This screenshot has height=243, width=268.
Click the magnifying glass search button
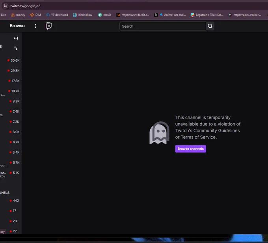[210, 26]
